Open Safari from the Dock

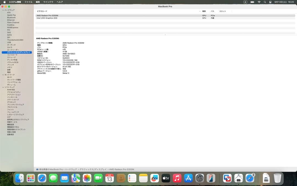(42, 178)
